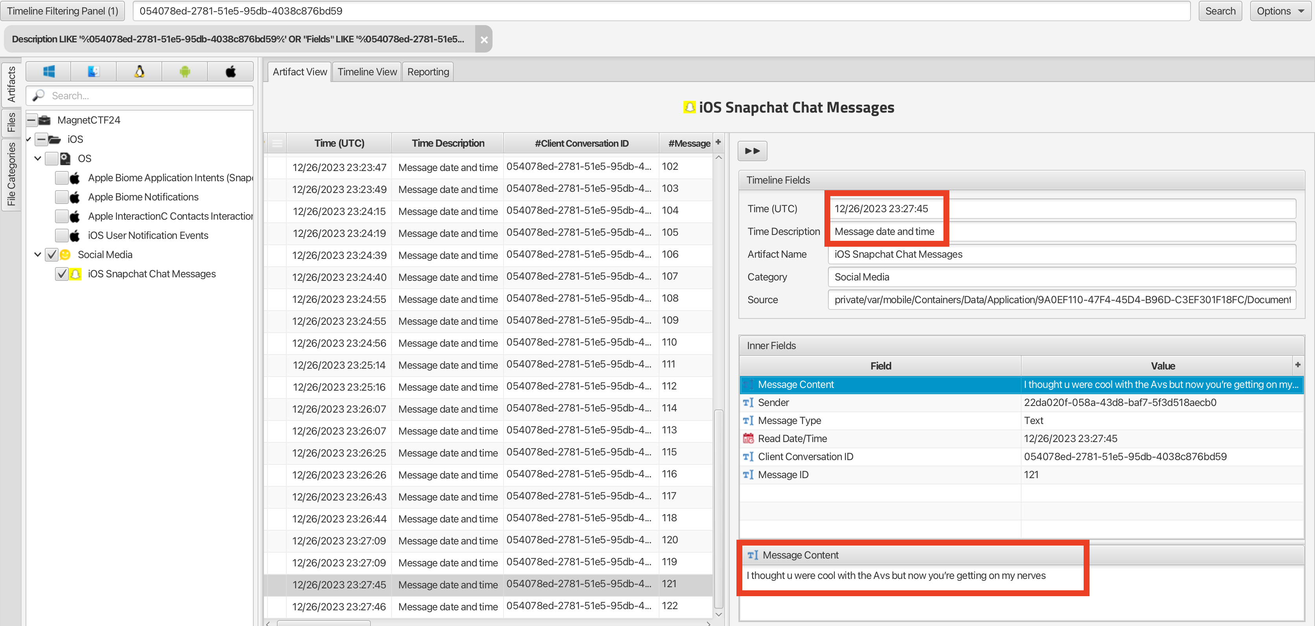Uncheck iOS Snapchat Chat Messages checkbox

(x=62, y=274)
